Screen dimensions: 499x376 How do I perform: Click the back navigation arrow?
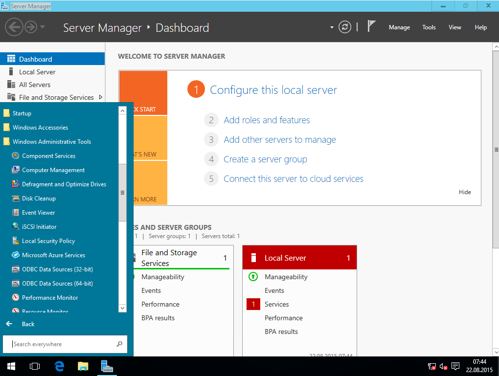(14, 27)
